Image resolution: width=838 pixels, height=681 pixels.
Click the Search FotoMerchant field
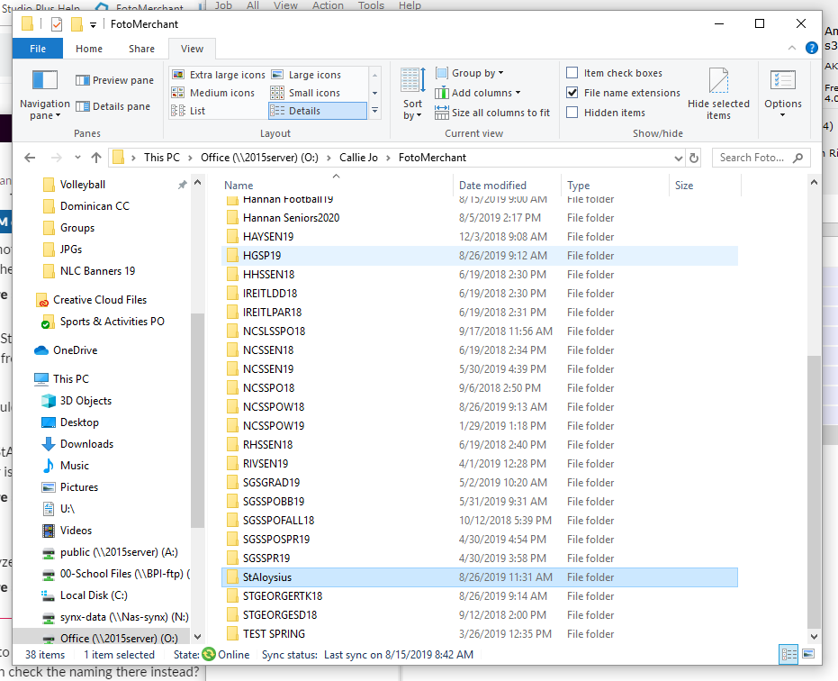(x=752, y=158)
